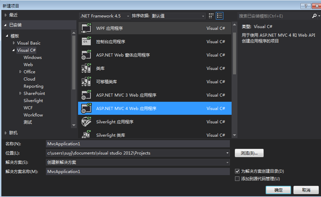Screen dimensions: 321x197
Task: Select the Cloud tree item
Action: point(29,79)
